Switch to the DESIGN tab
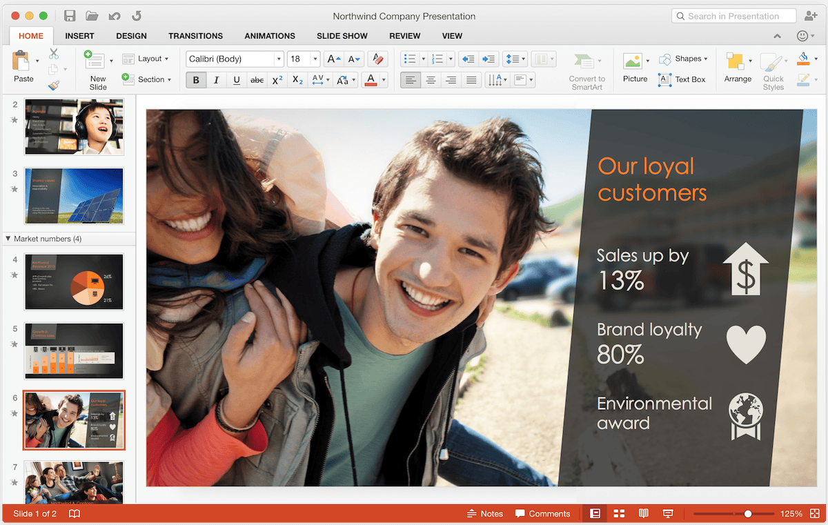The height and width of the screenshot is (525, 828). pyautogui.click(x=131, y=36)
